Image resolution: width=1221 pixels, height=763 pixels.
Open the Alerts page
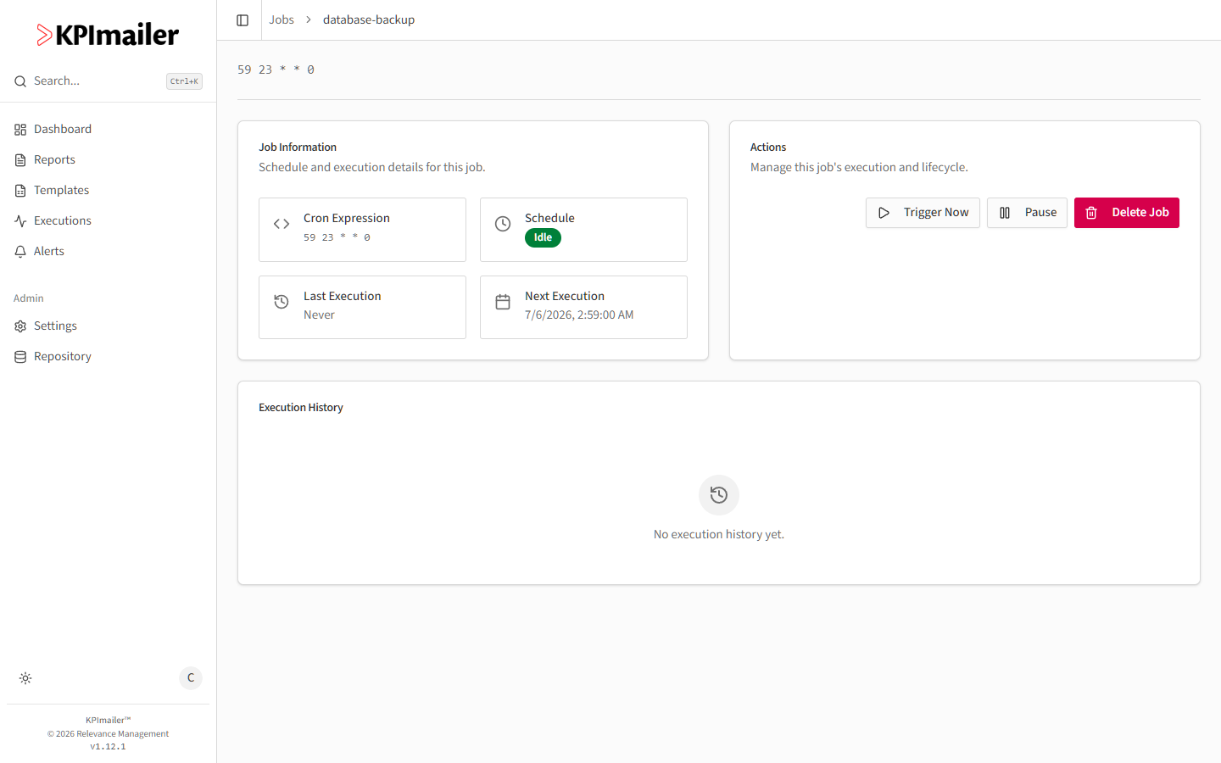tap(108, 251)
